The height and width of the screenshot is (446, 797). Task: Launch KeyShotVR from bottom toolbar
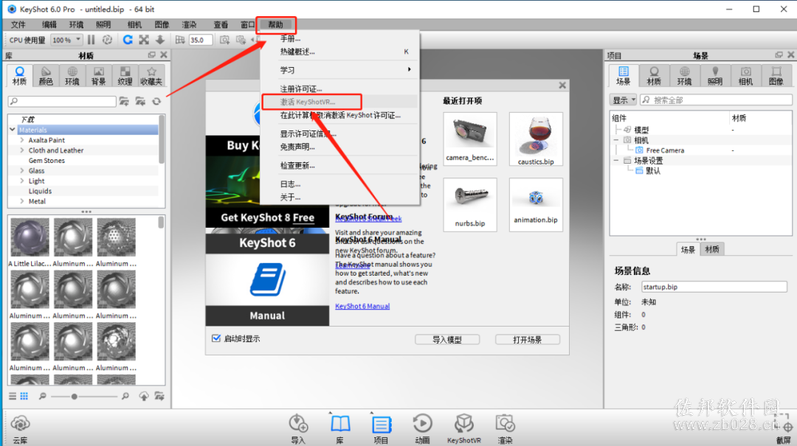463,428
